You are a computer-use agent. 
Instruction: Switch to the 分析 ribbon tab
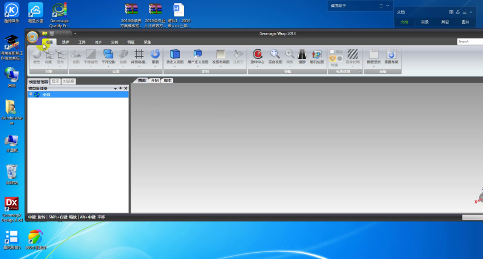tap(115, 42)
